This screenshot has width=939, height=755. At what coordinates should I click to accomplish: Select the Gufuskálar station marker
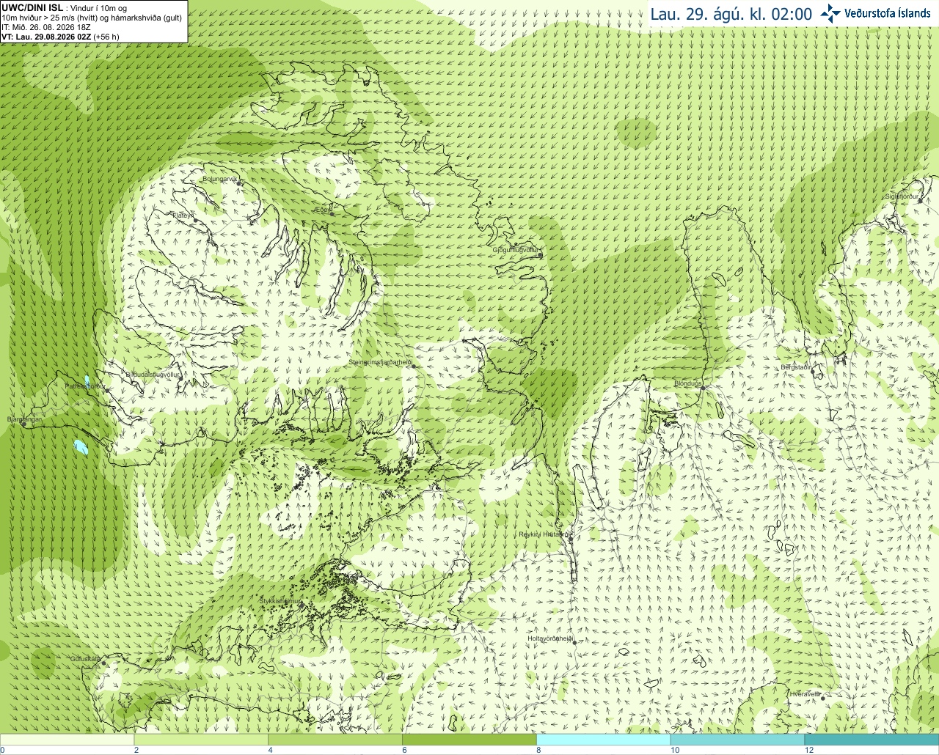tap(103, 663)
